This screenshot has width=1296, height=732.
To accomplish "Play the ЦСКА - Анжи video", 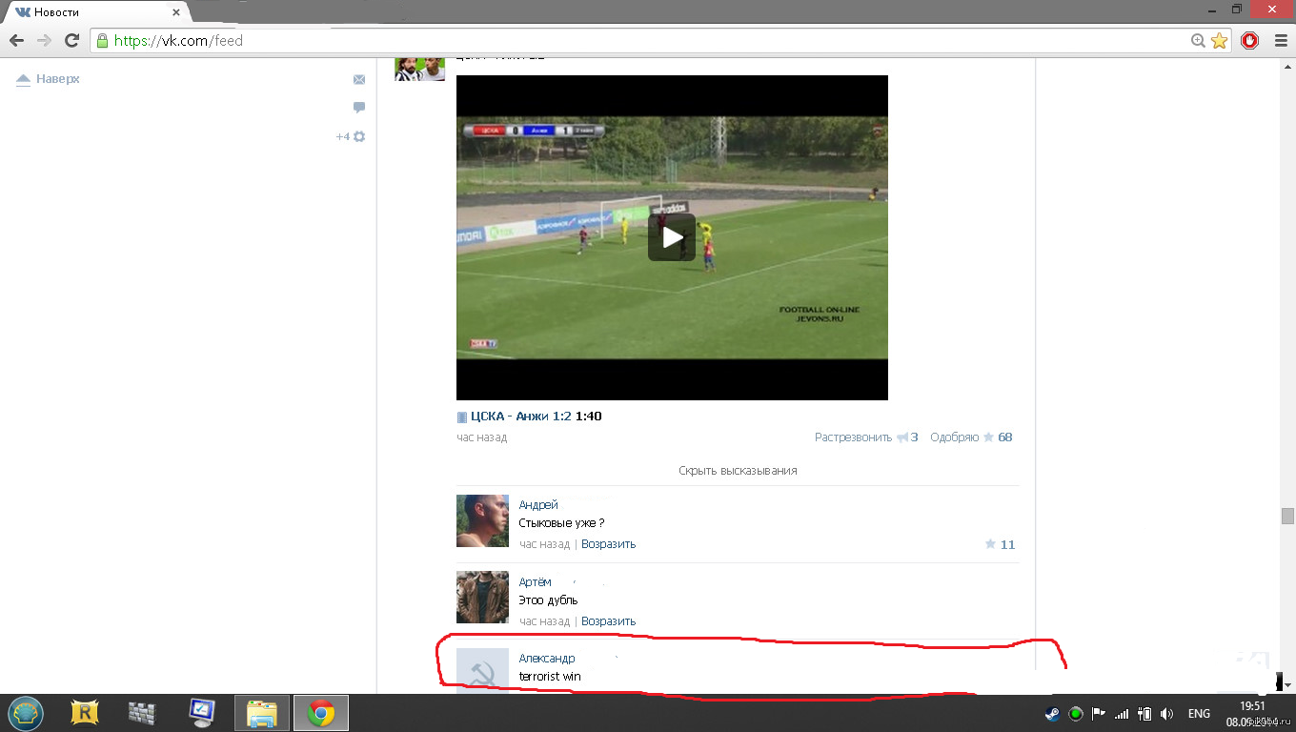I will 672,237.
